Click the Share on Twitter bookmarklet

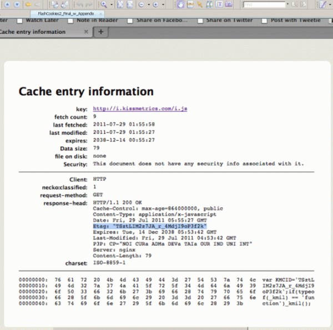225,21
